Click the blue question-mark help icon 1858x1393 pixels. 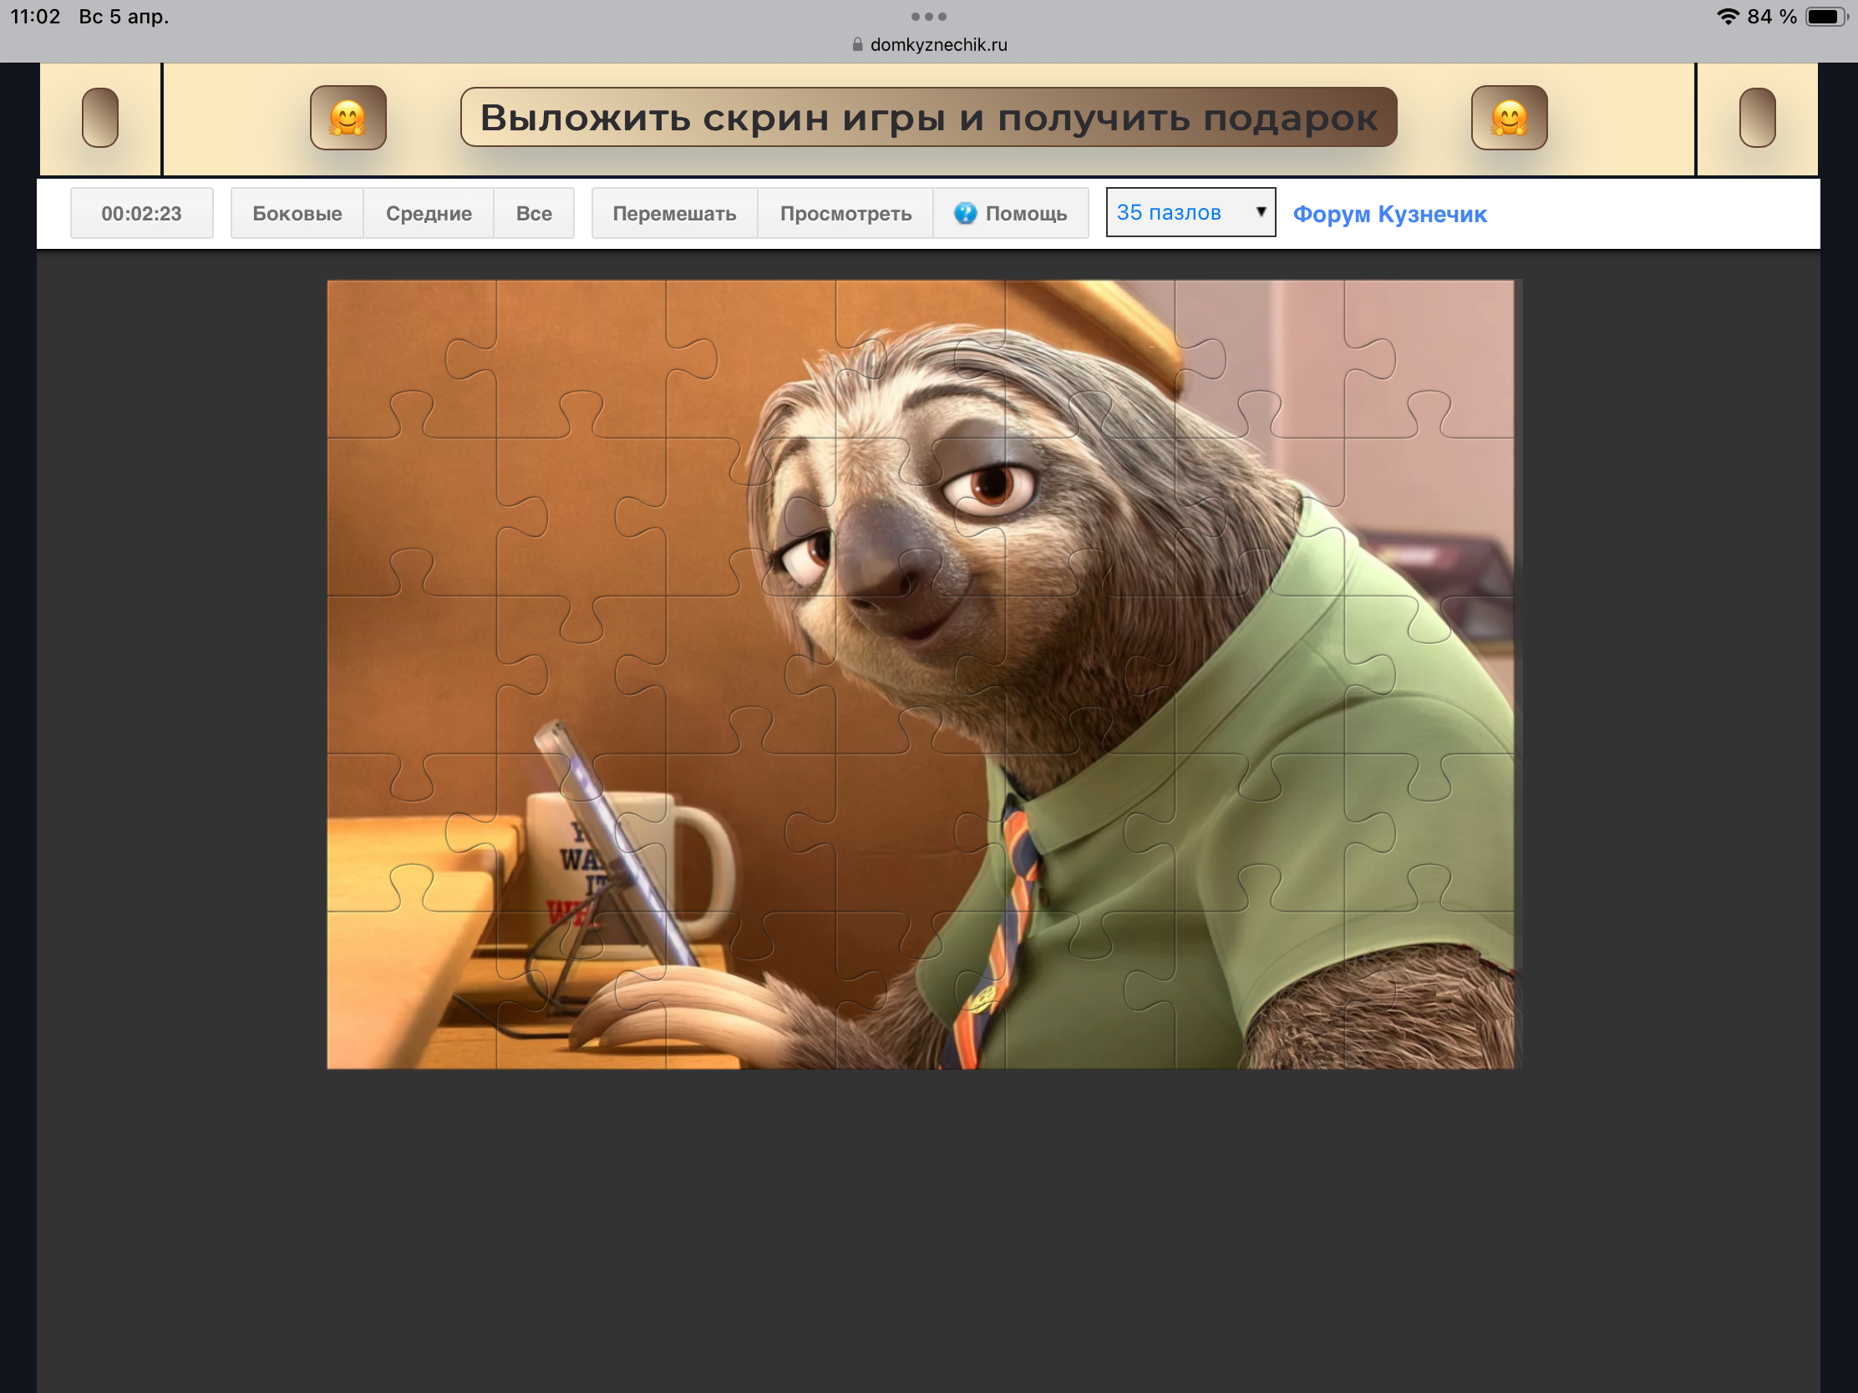pyautogui.click(x=965, y=213)
